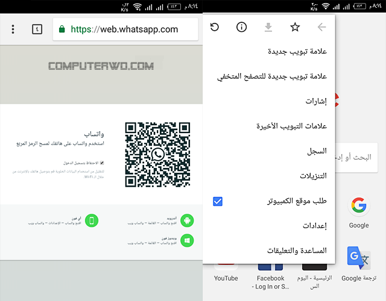Open the 'إشارات' bookmarks entry
The image size is (386, 301).
(269, 101)
